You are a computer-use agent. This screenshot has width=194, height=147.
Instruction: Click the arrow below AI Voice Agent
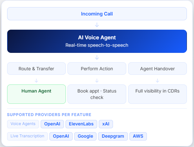(x=97, y=57)
